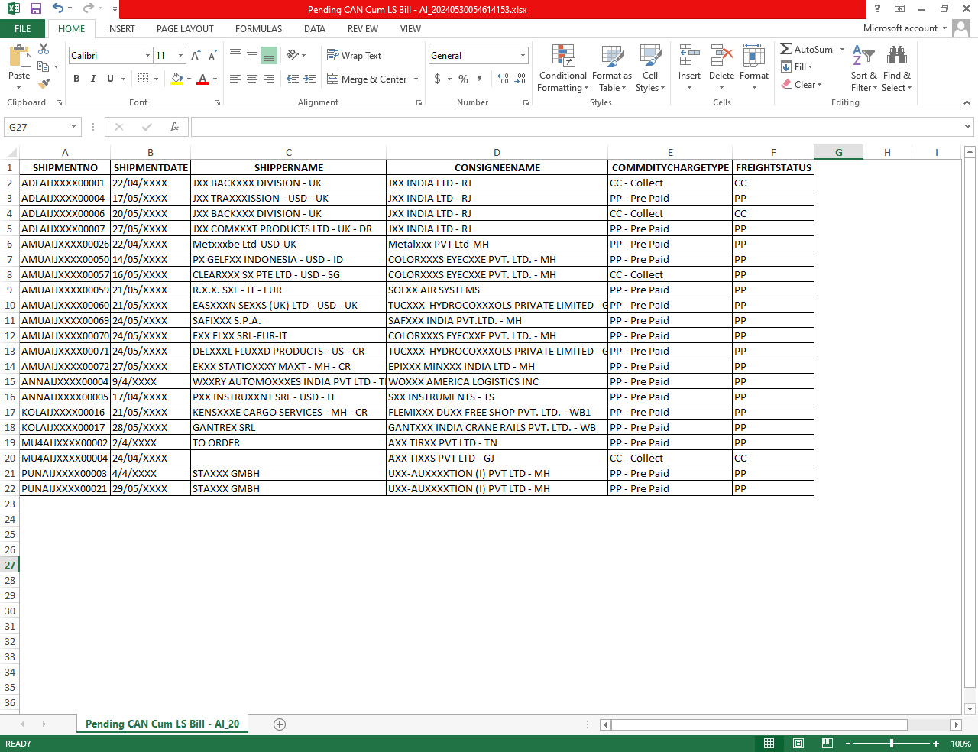This screenshot has height=752, width=978.
Task: Click the Format Painter brush icon
Action: click(x=44, y=83)
